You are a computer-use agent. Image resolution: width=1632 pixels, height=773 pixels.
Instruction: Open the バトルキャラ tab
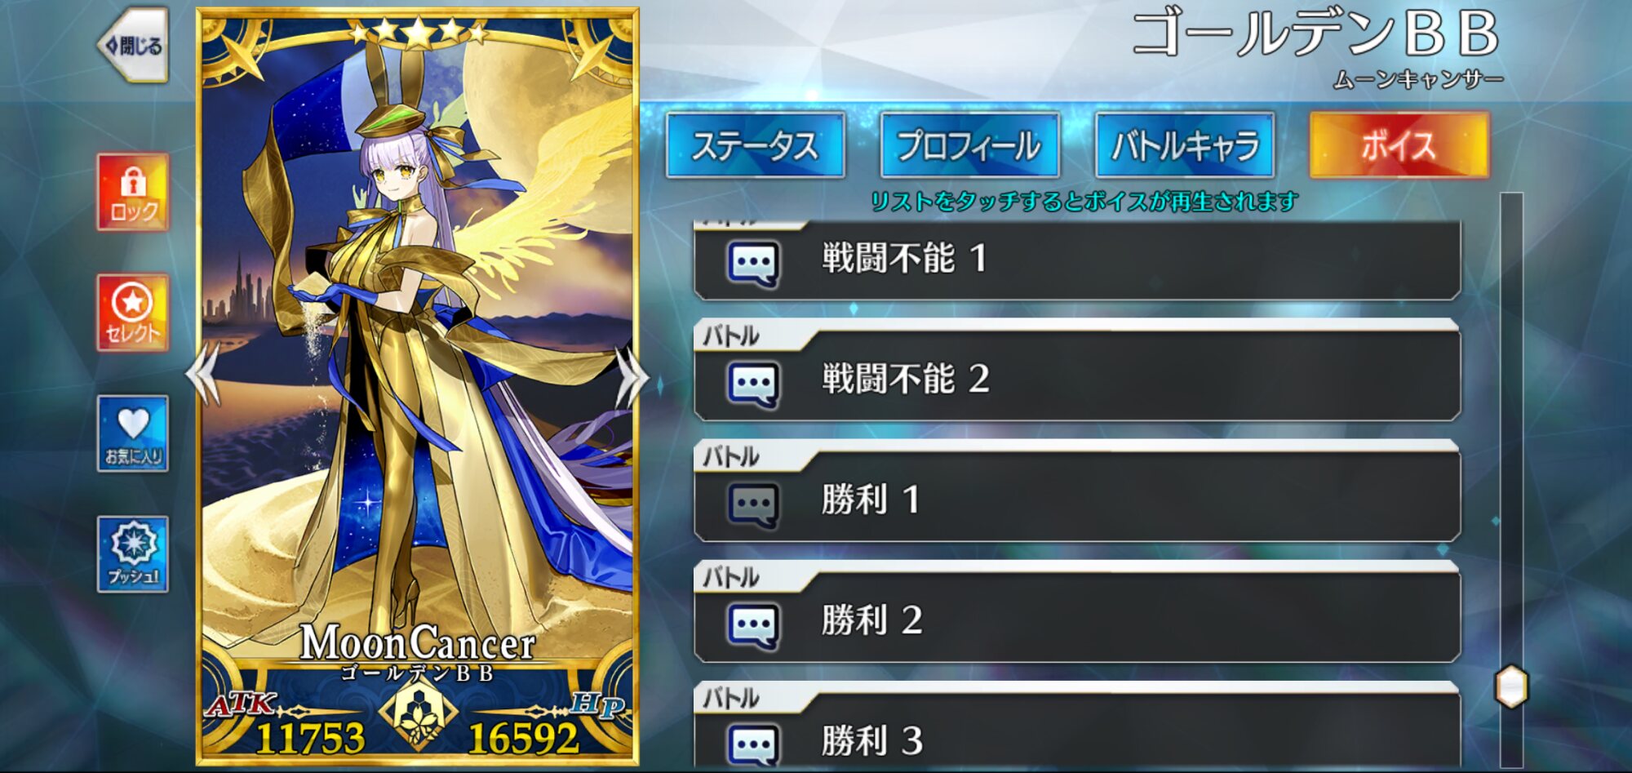pyautogui.click(x=1185, y=145)
